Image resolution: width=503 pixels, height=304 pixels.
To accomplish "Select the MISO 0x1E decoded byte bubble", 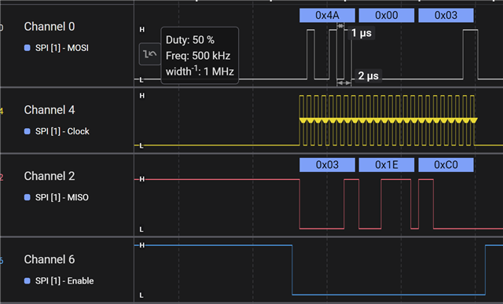I will point(387,165).
